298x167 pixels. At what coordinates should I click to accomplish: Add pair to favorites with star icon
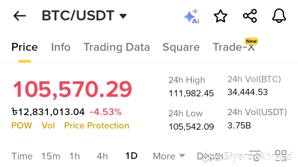[221, 16]
